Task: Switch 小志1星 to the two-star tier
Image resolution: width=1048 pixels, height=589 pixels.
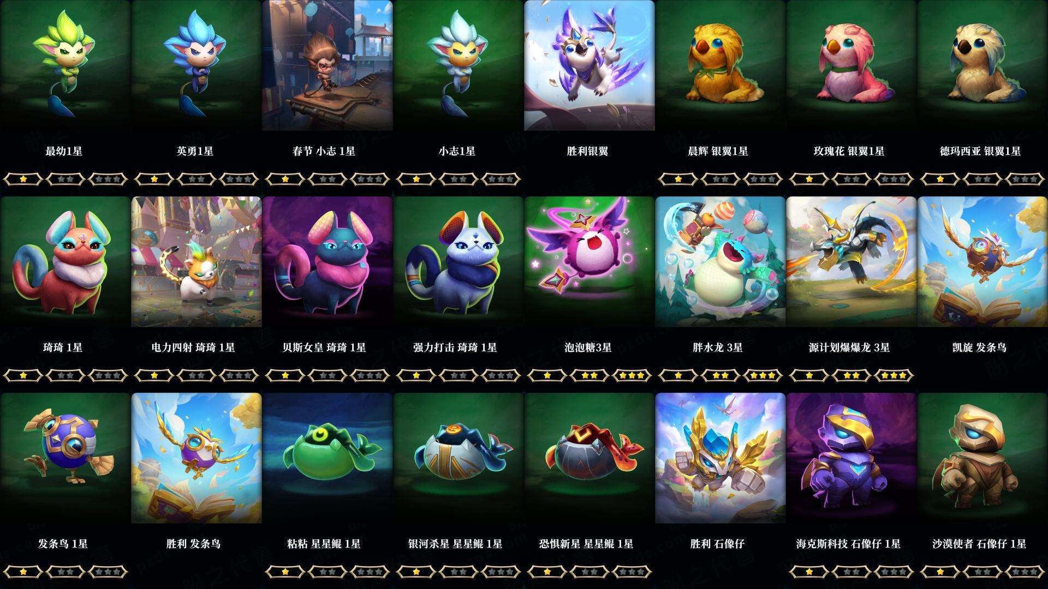Action: coord(458,179)
